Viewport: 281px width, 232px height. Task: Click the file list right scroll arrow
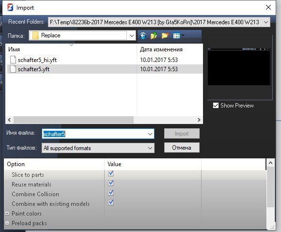pos(199,120)
